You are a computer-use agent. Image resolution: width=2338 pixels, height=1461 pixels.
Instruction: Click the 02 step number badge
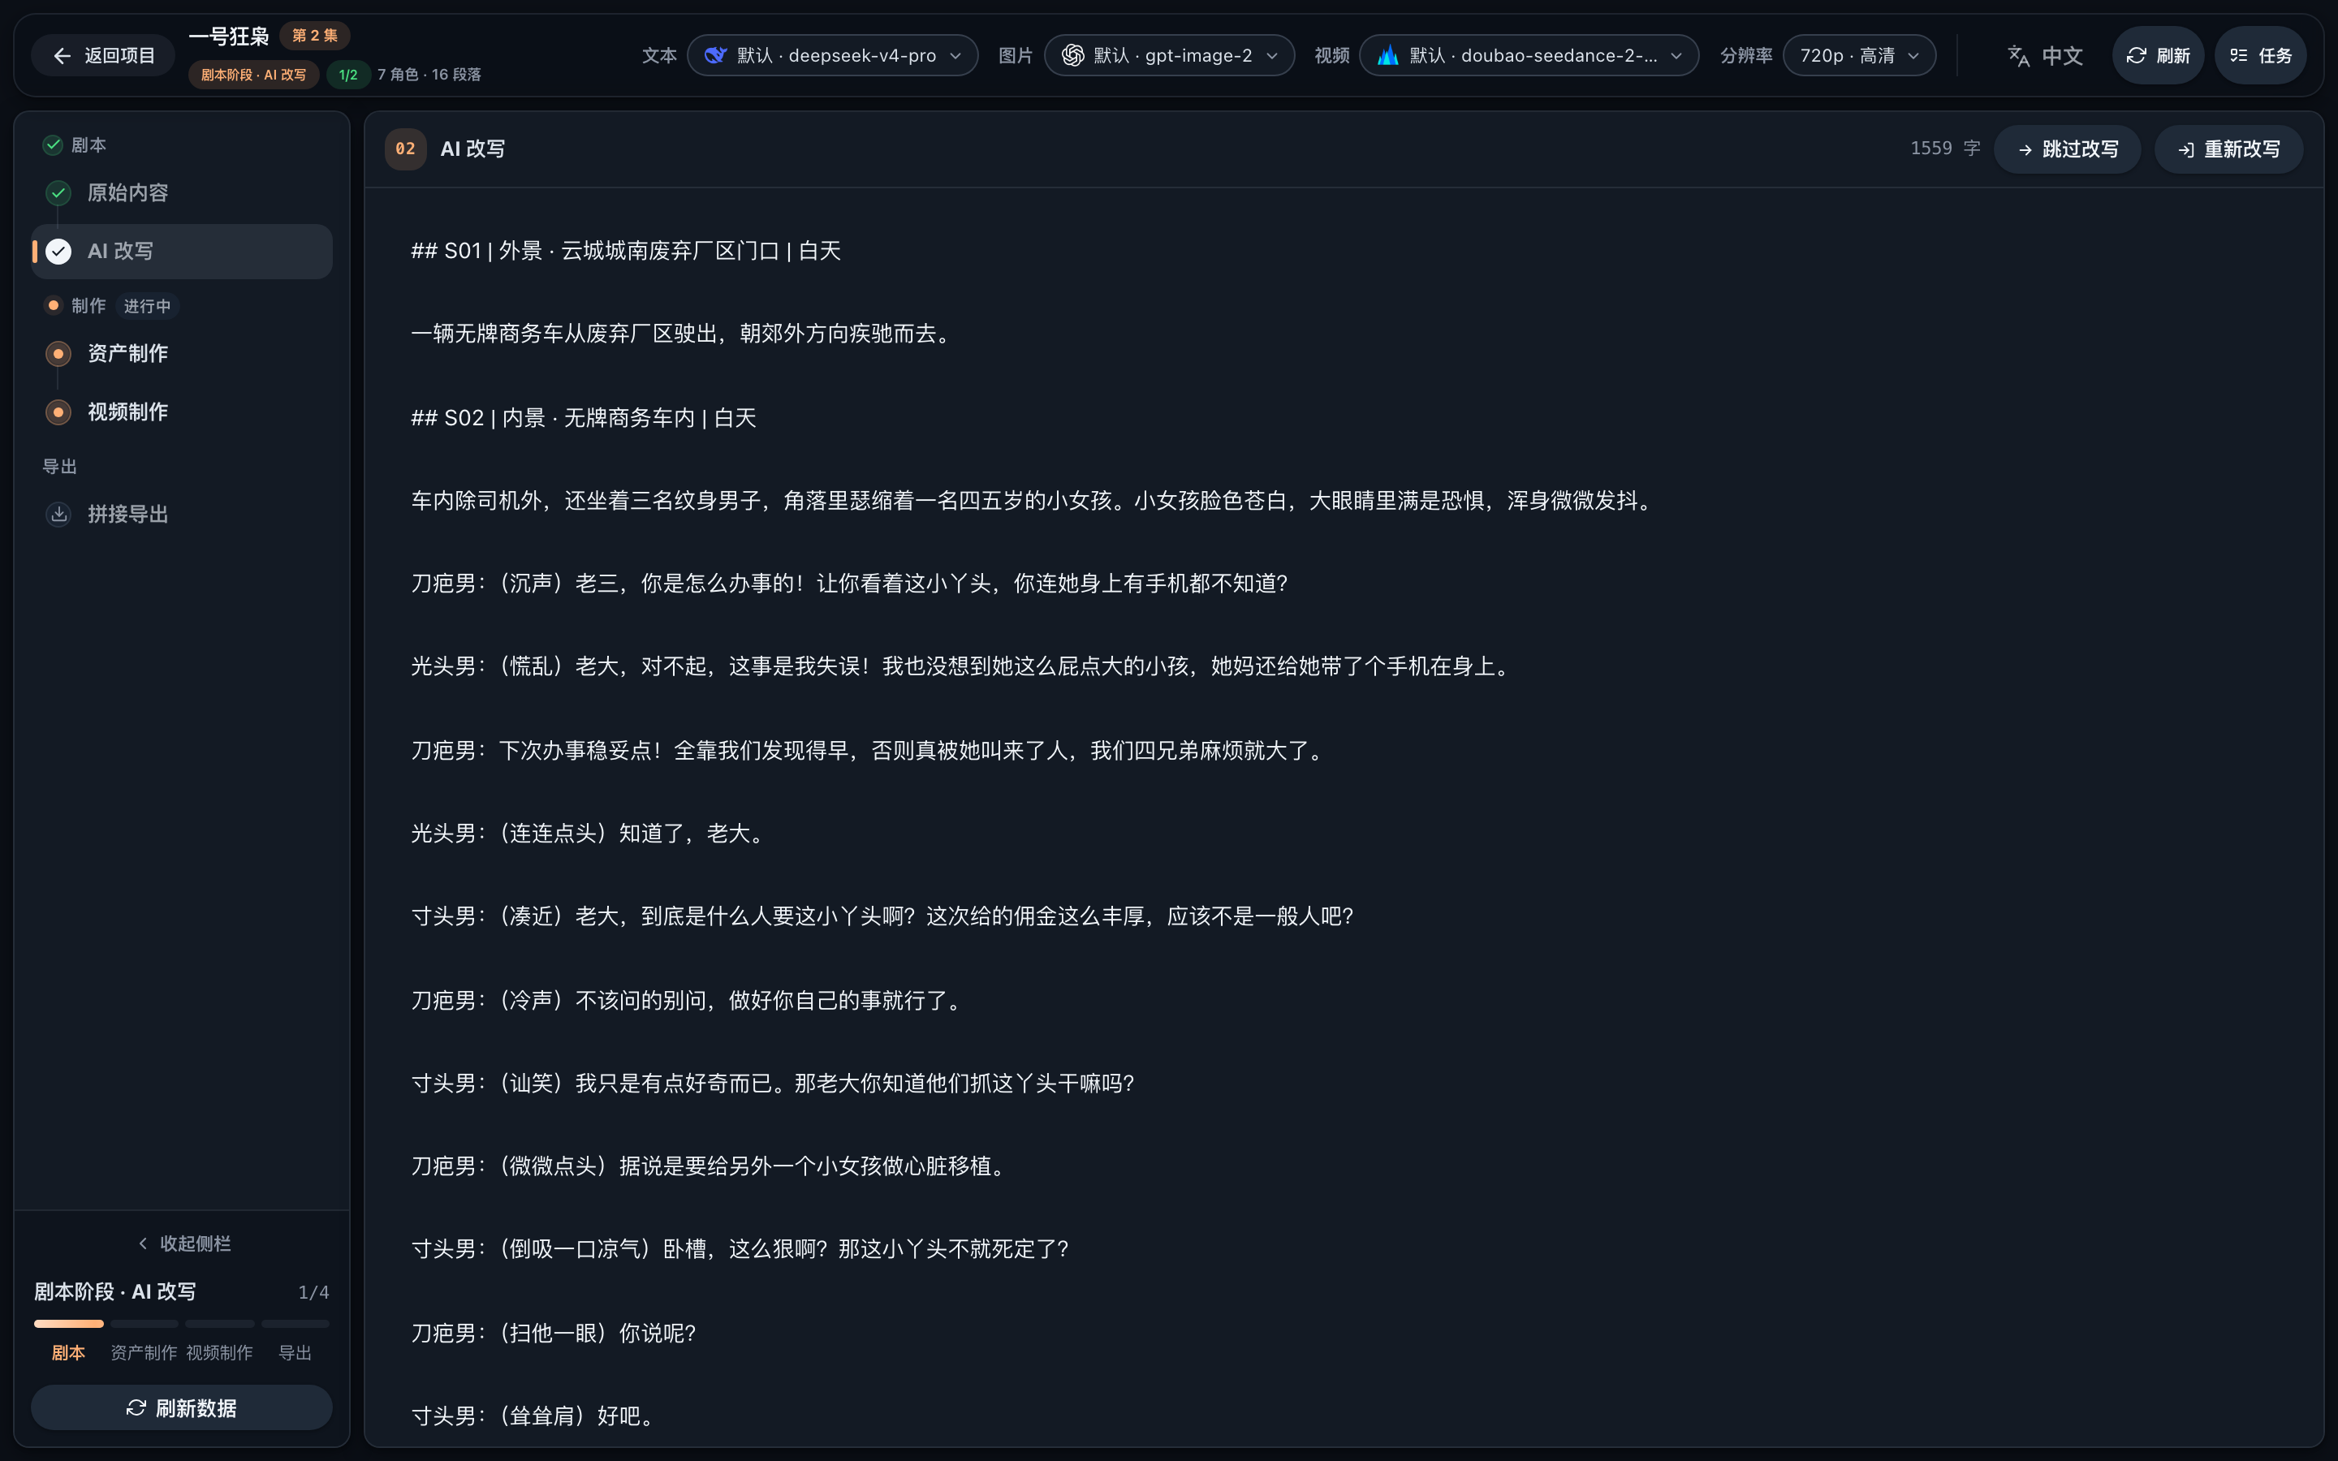pyautogui.click(x=406, y=149)
